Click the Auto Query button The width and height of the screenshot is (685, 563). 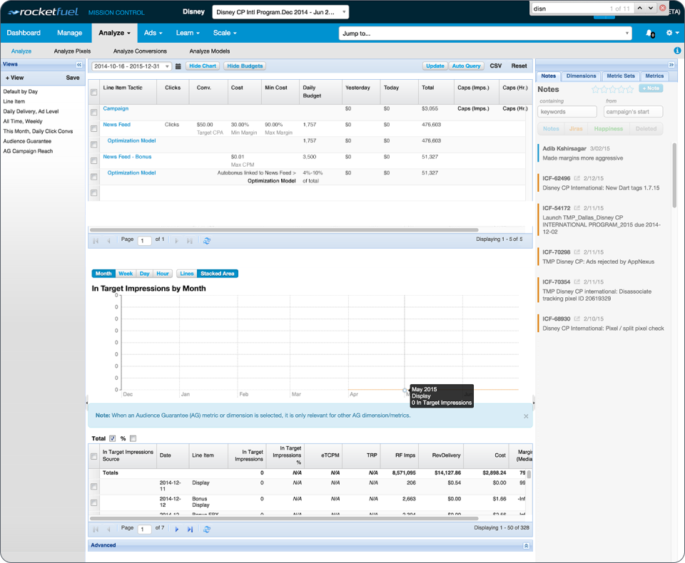(x=466, y=66)
